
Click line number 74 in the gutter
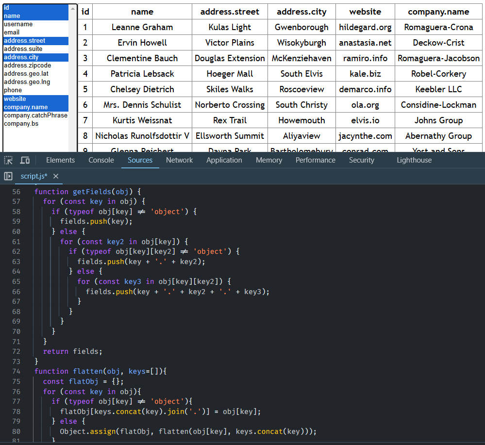tap(17, 371)
